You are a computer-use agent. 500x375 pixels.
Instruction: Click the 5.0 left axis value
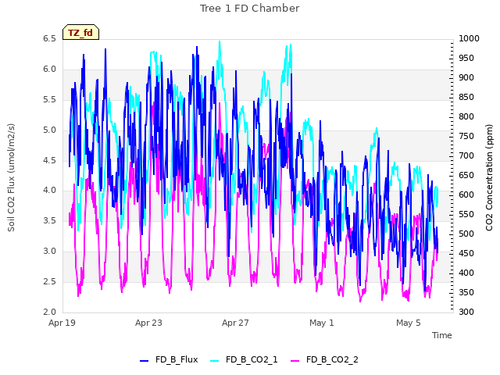pos(49,130)
